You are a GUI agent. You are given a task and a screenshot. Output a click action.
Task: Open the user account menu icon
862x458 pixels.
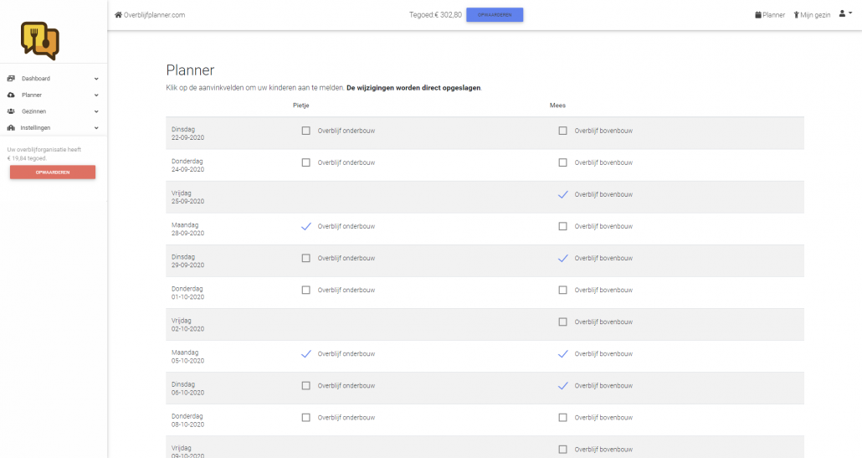[x=842, y=13]
